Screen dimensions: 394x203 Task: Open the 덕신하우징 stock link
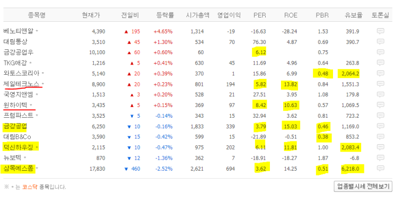pyautogui.click(x=19, y=147)
